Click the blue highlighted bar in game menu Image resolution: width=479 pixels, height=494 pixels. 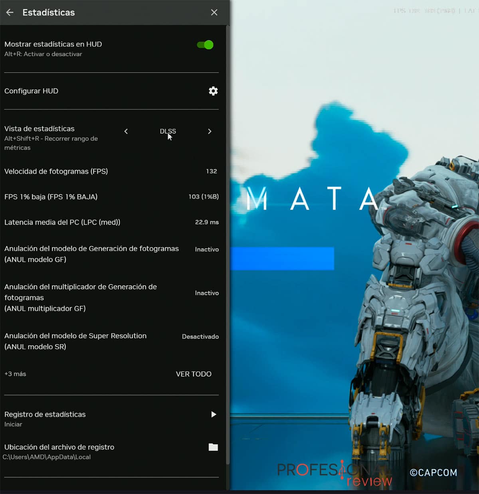[282, 259]
